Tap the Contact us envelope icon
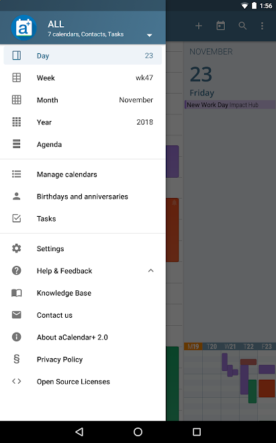This screenshot has width=276, height=443. tap(17, 314)
